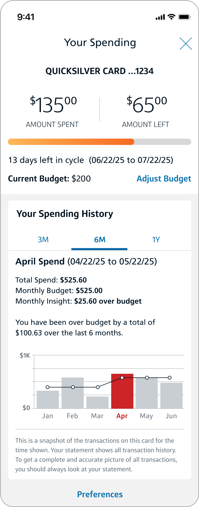Select the January spending bar
199x507 pixels.
(48, 400)
